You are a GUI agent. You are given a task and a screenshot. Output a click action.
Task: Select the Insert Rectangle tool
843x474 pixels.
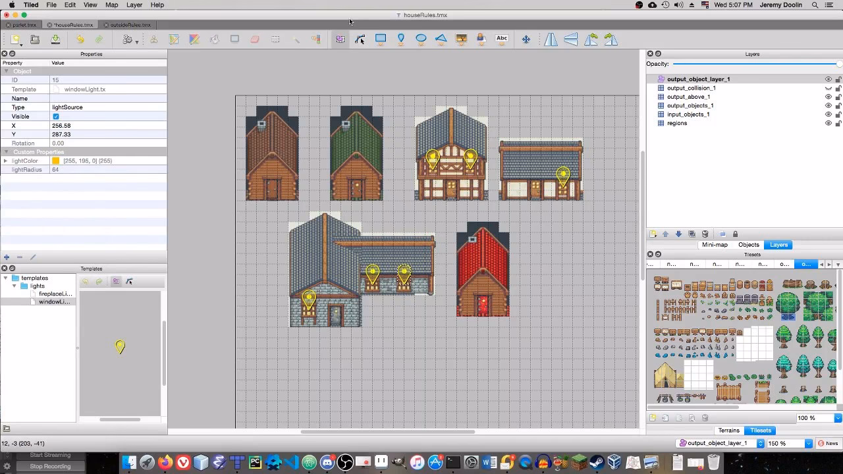pyautogui.click(x=381, y=39)
